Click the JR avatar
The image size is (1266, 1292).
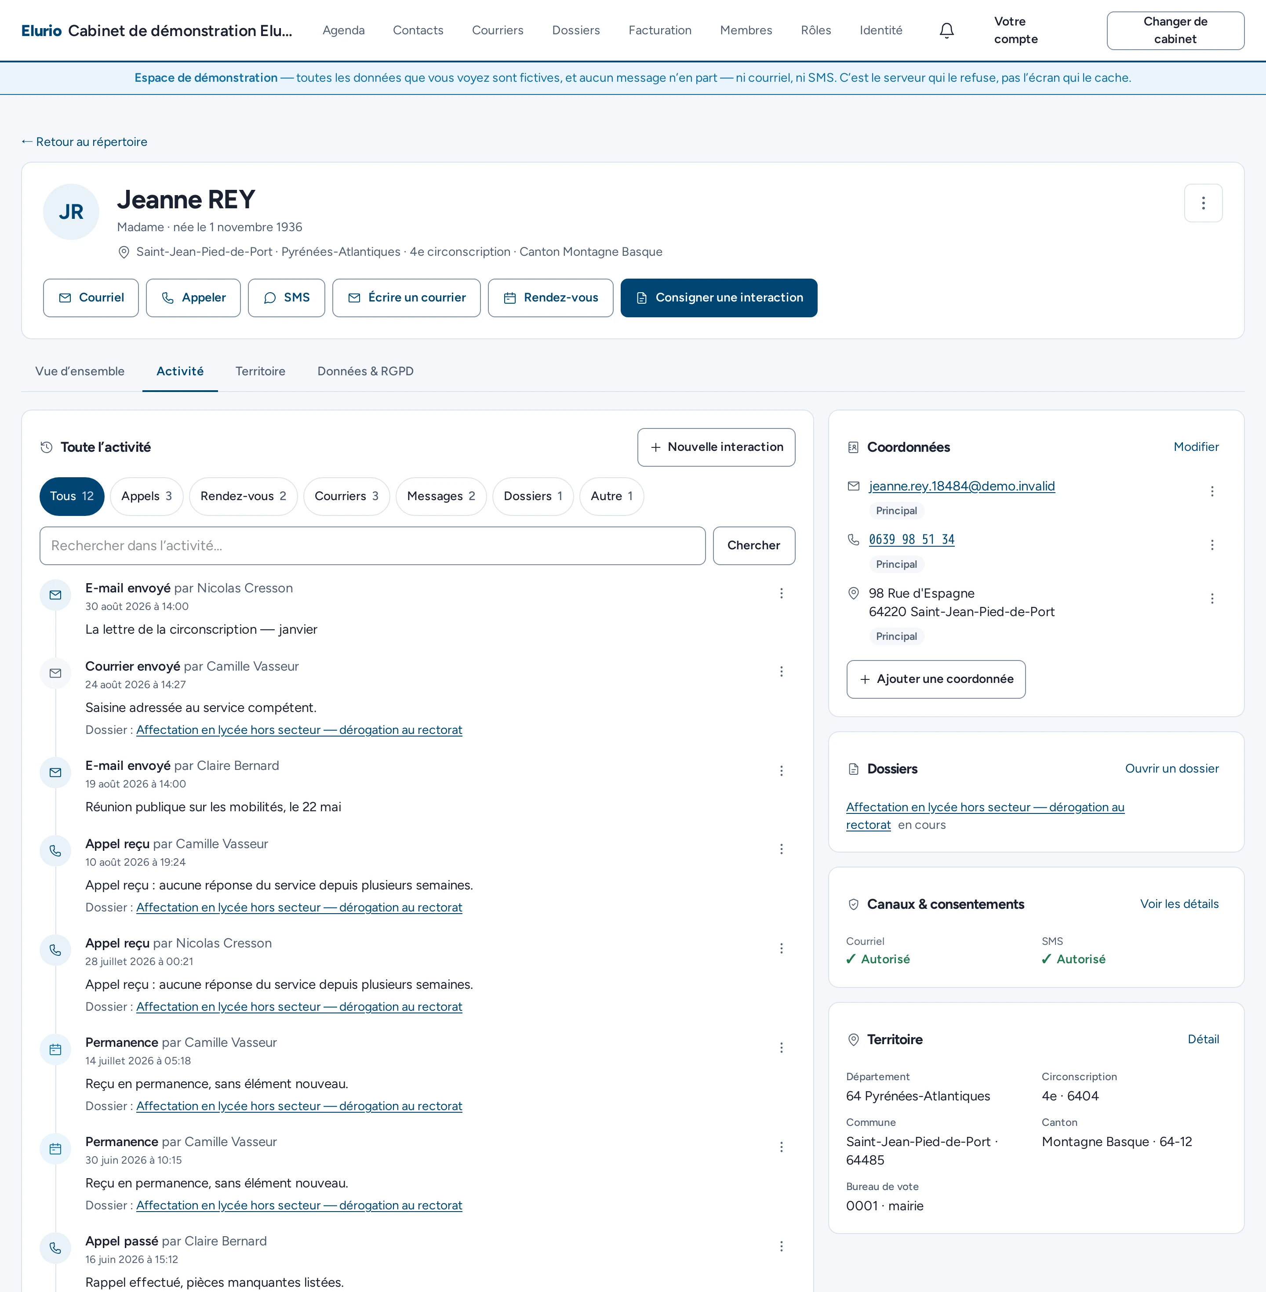[71, 212]
